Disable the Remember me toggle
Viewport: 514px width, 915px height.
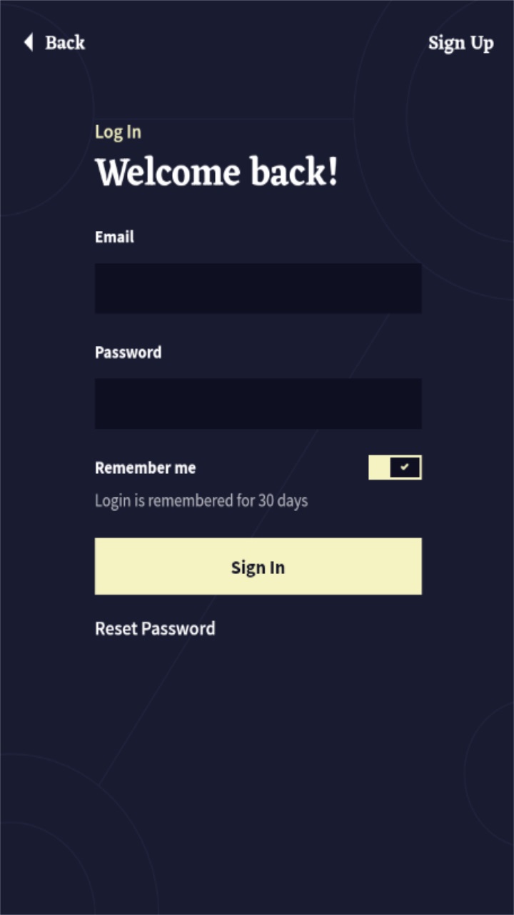pyautogui.click(x=395, y=468)
